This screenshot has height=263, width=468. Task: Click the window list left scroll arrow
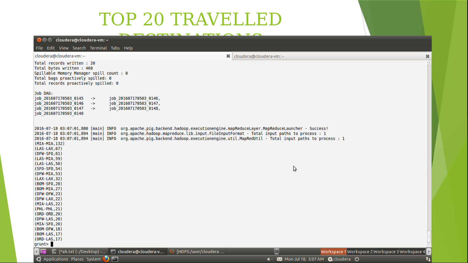pos(37,252)
